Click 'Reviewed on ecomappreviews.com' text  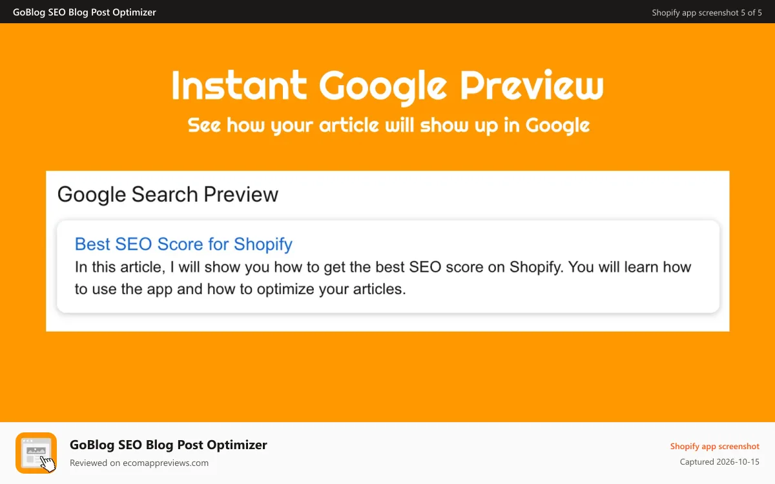139,463
